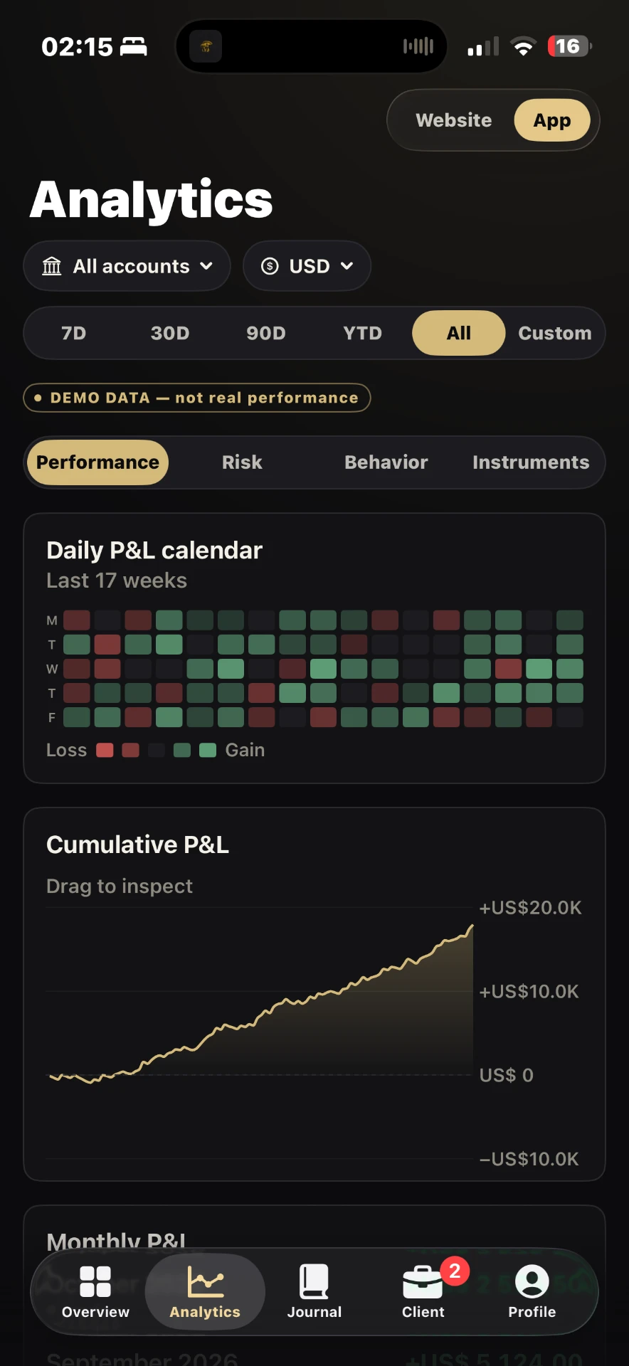The height and width of the screenshot is (1366, 629).
Task: Tap the 02:15 clock in status bar
Action: point(77,47)
